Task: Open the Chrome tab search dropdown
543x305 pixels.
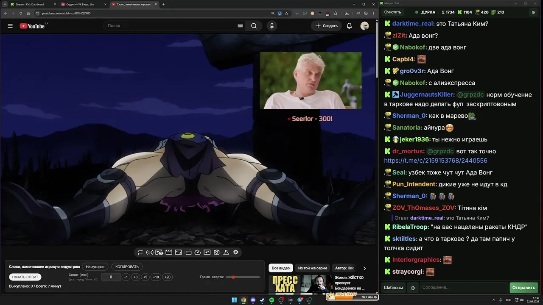Action: (x=5, y=4)
